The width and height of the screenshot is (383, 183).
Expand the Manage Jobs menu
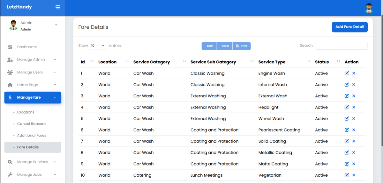(x=33, y=174)
